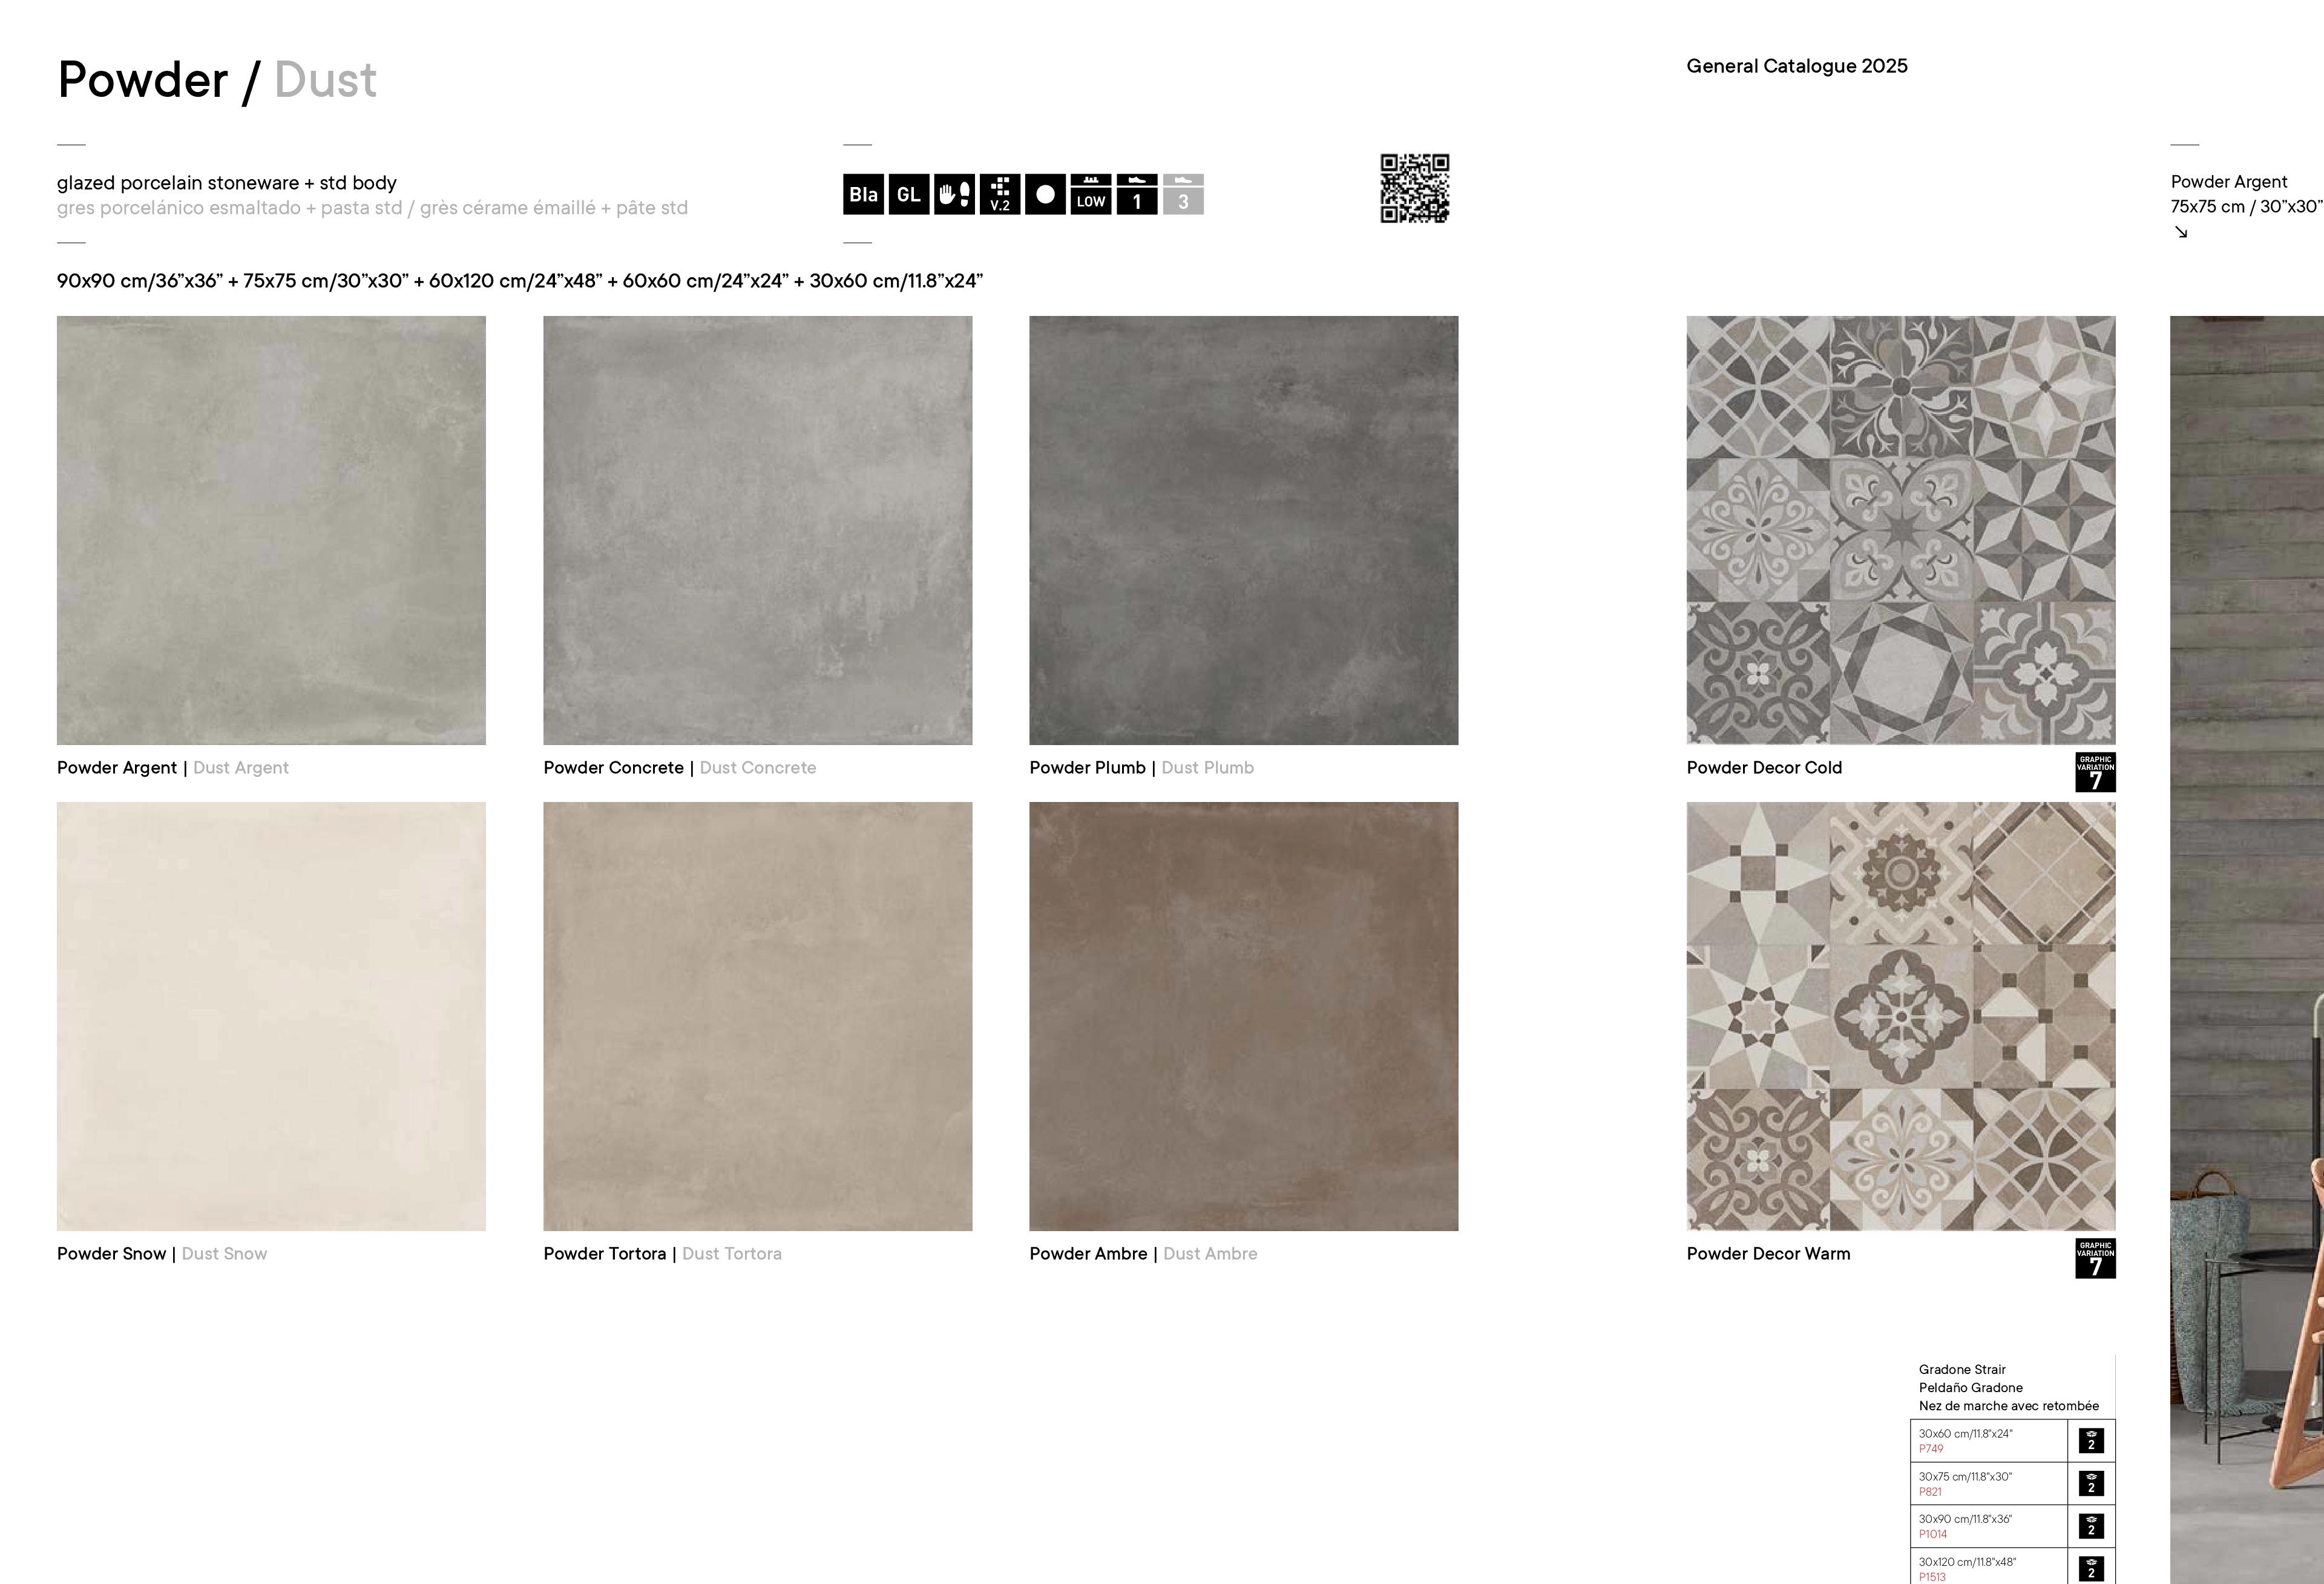Click Graphic Variation 7 badge beside Decor Warm
This screenshot has height=1584, width=2324.
point(2095,1259)
